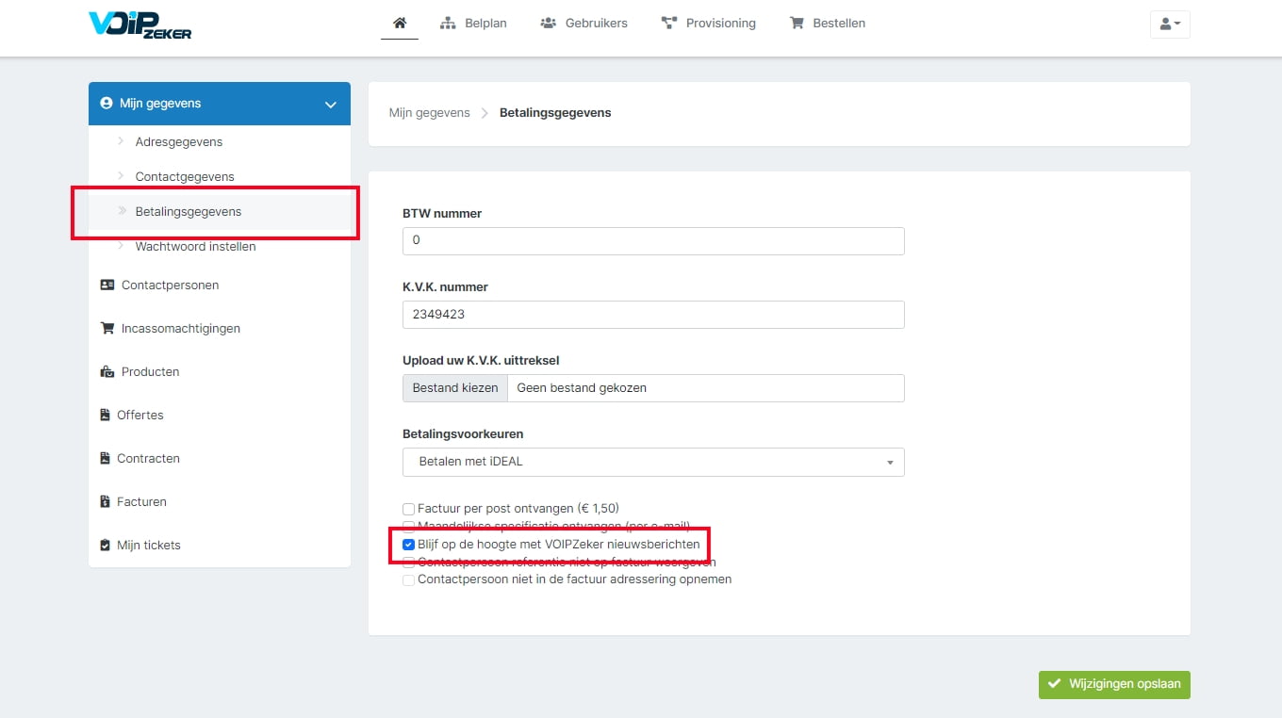This screenshot has width=1282, height=718.
Task: Click the Contracten document icon
Action: point(106,458)
